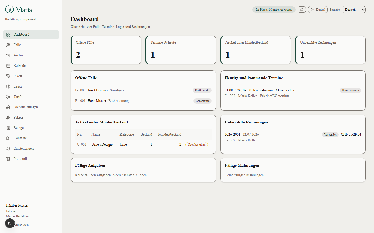Viewport: 374px width, 233px height.
Task: Click the Kontakte address book icon
Action: (x=8, y=138)
